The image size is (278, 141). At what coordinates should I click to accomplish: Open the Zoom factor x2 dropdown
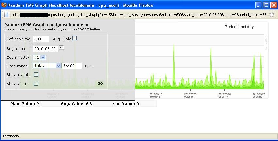click(39, 58)
